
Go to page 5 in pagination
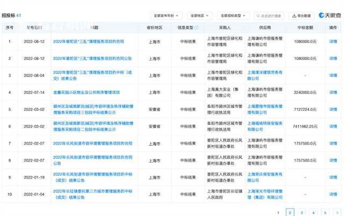325,212
